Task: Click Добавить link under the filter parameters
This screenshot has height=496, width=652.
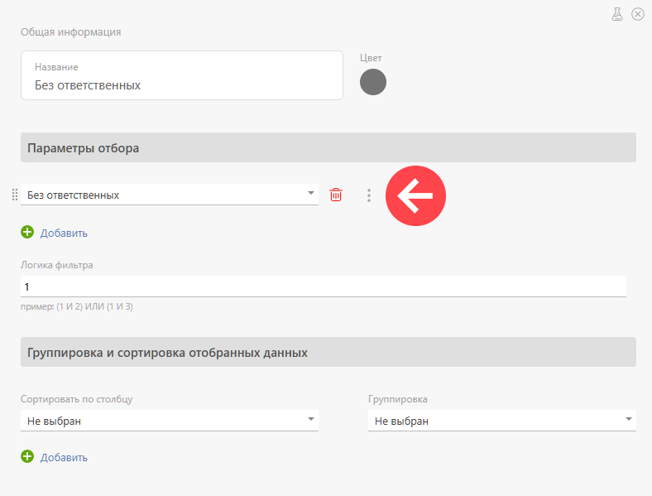Action: [x=64, y=233]
